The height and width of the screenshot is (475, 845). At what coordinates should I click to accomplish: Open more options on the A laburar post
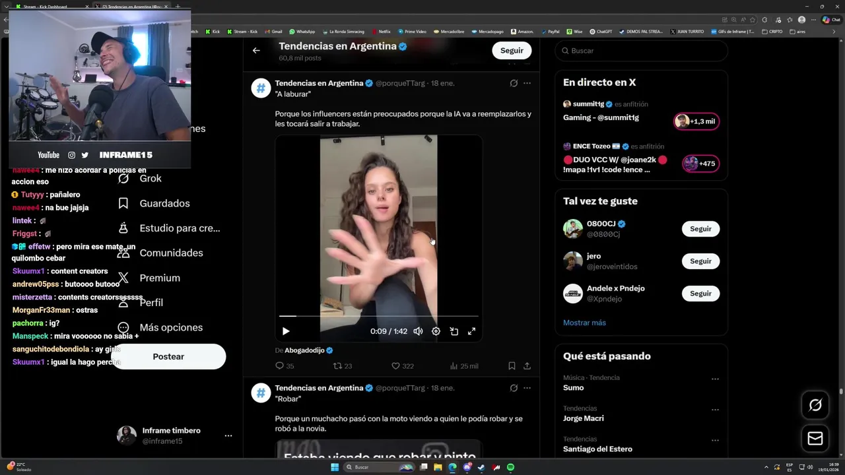coord(527,83)
